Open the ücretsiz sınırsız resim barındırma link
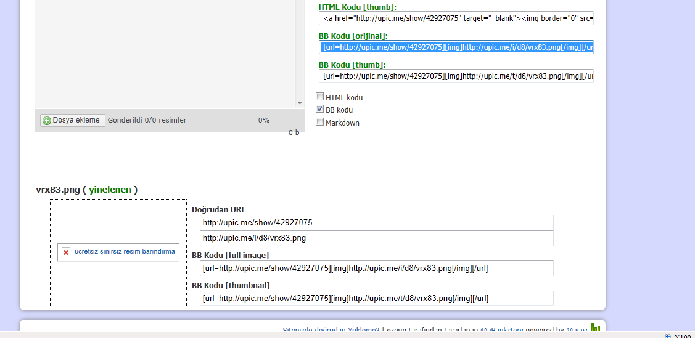The image size is (695, 338). pos(125,252)
